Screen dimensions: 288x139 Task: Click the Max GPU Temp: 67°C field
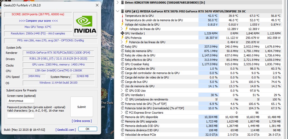point(38,27)
